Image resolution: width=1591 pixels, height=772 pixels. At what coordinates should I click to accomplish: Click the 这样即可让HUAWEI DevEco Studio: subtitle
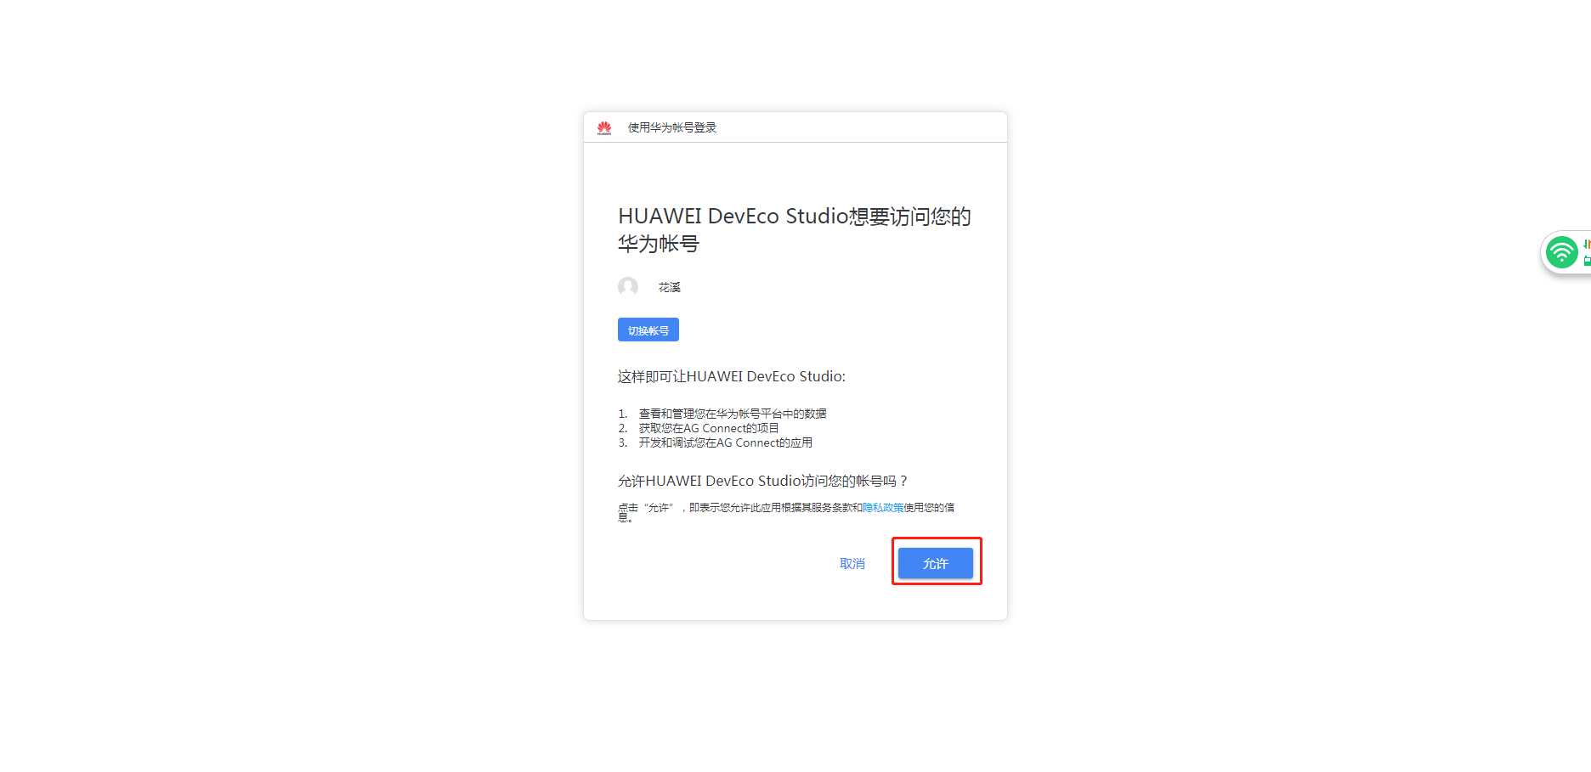[732, 376]
